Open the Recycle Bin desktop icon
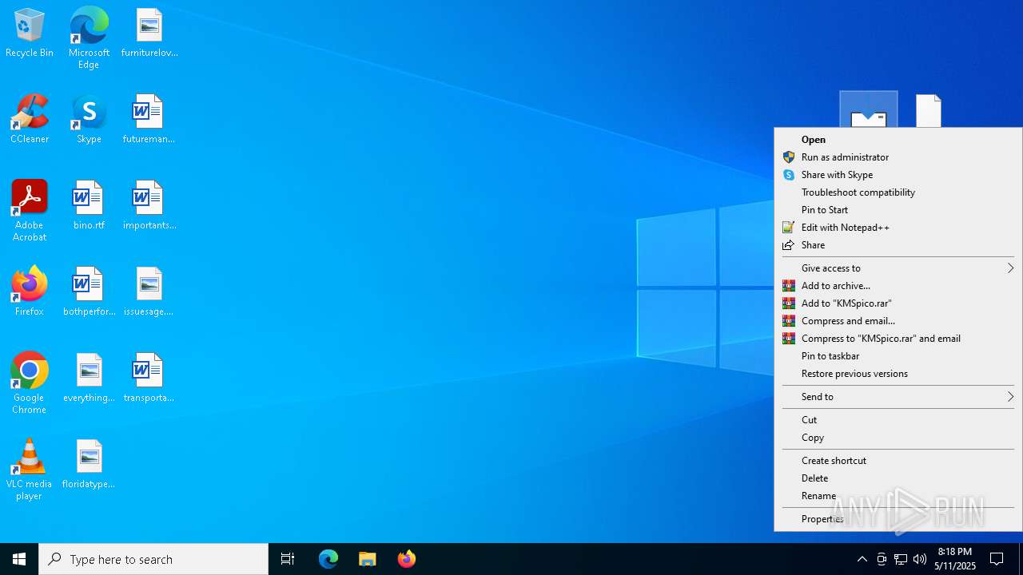1023x575 pixels. click(x=30, y=34)
